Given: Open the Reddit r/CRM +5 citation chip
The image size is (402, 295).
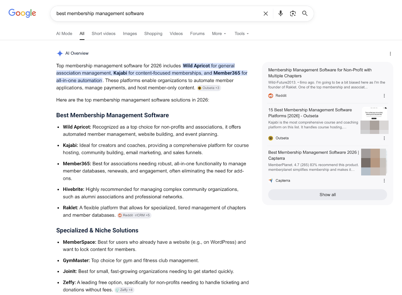Looking at the screenshot, I should [134, 215].
